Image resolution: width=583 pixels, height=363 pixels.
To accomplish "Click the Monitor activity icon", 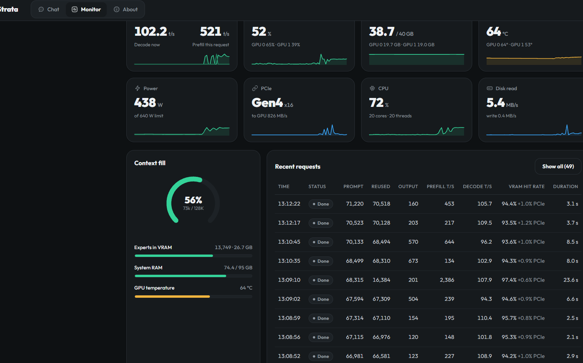I will (x=75, y=9).
